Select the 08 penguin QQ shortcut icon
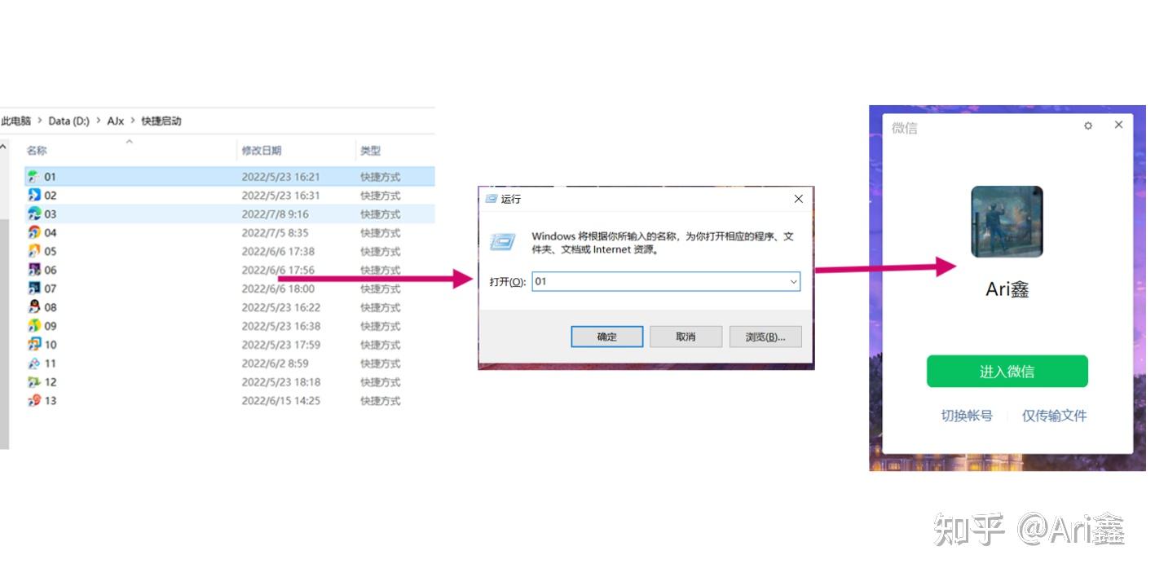 tap(33, 307)
